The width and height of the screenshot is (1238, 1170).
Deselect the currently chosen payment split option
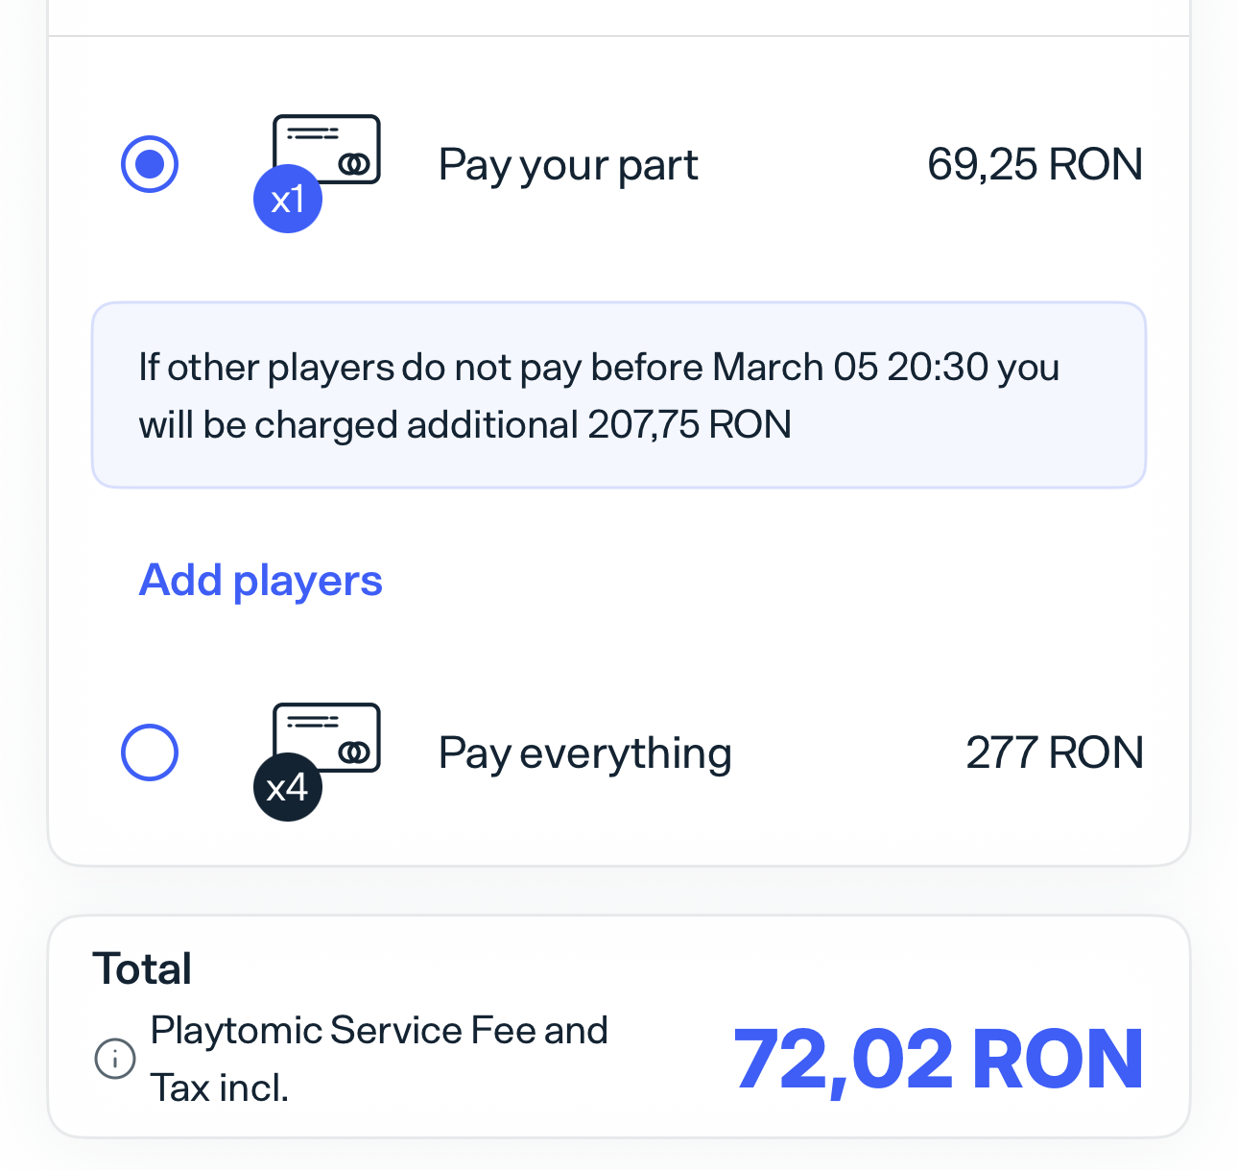150,164
